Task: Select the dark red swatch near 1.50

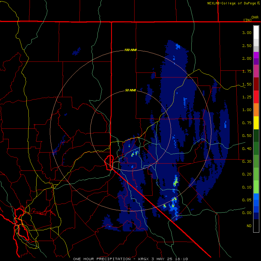Action: pyautogui.click(x=256, y=84)
